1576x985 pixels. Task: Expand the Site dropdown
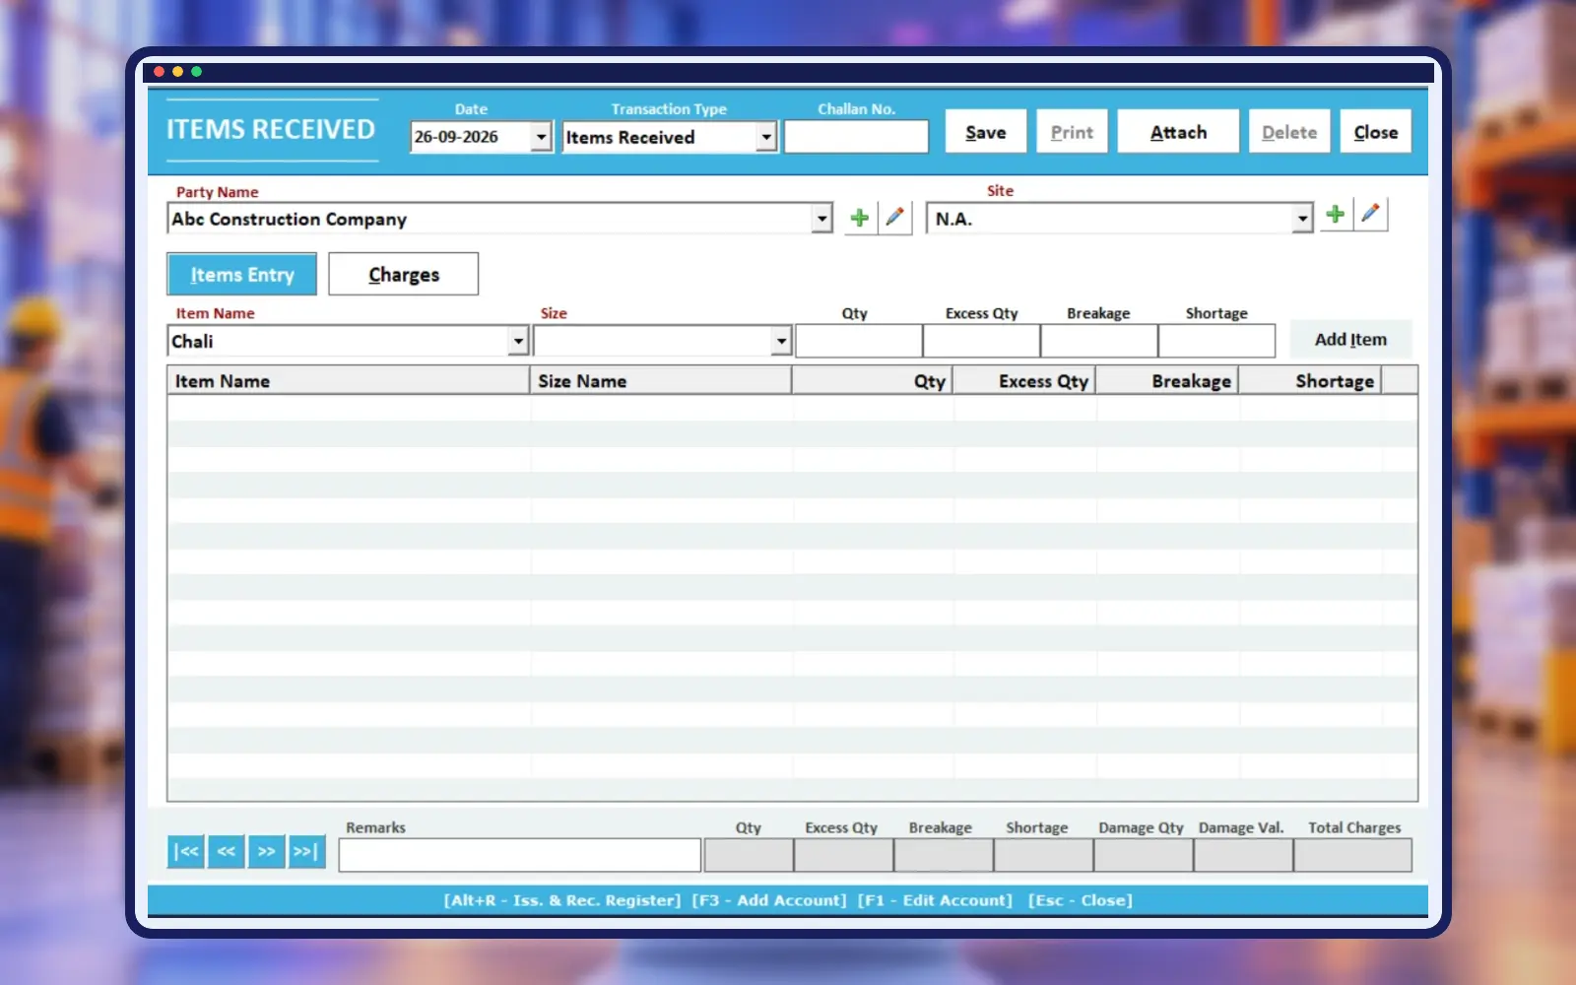pyautogui.click(x=1302, y=219)
